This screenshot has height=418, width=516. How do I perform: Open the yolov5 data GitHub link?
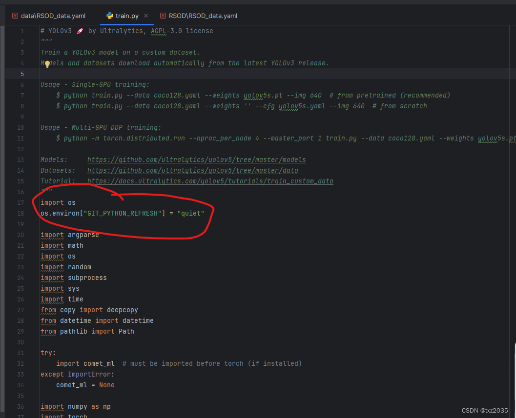pyautogui.click(x=193, y=170)
